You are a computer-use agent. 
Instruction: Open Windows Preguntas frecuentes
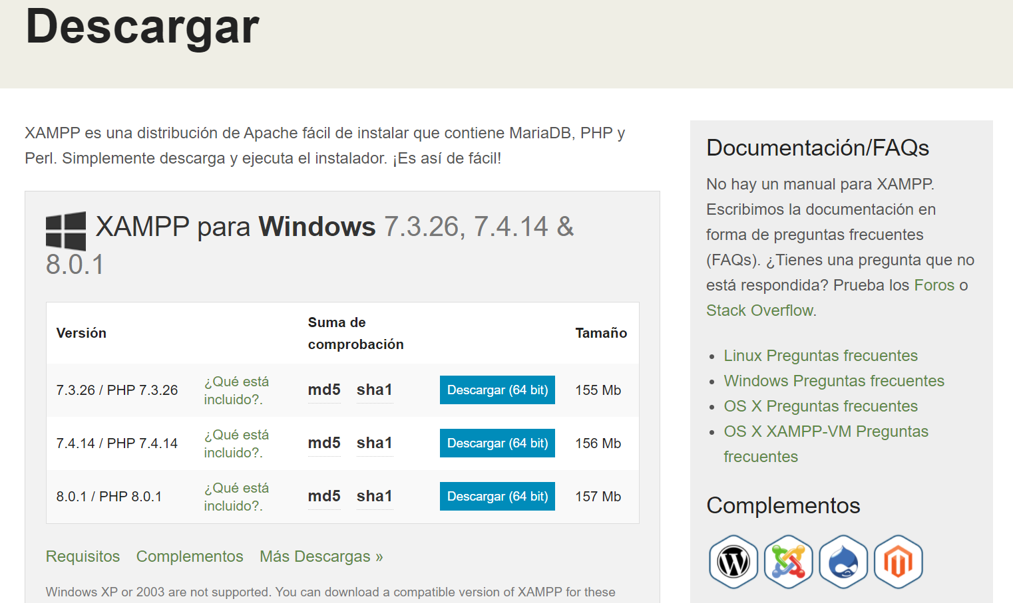click(834, 381)
